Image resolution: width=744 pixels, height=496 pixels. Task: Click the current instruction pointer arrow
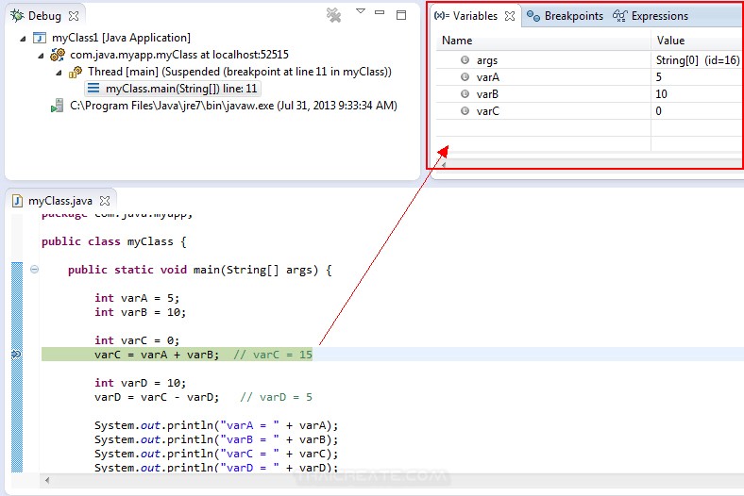(17, 354)
